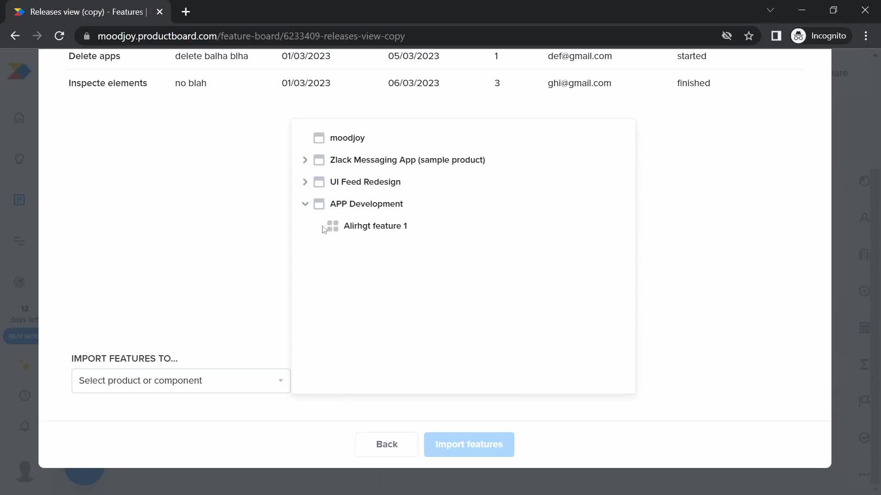Click the browser back arrow
Viewport: 881px width, 495px height.
[x=15, y=36]
